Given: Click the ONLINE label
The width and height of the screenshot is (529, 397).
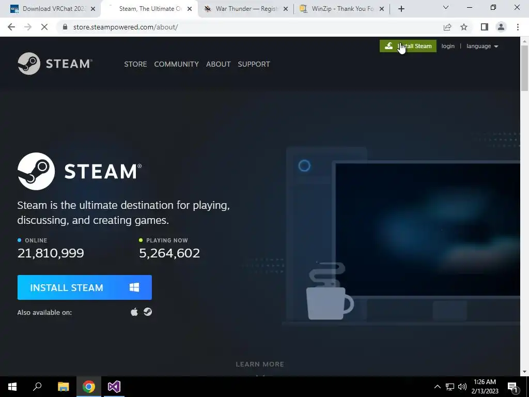Looking at the screenshot, I should [x=36, y=240].
